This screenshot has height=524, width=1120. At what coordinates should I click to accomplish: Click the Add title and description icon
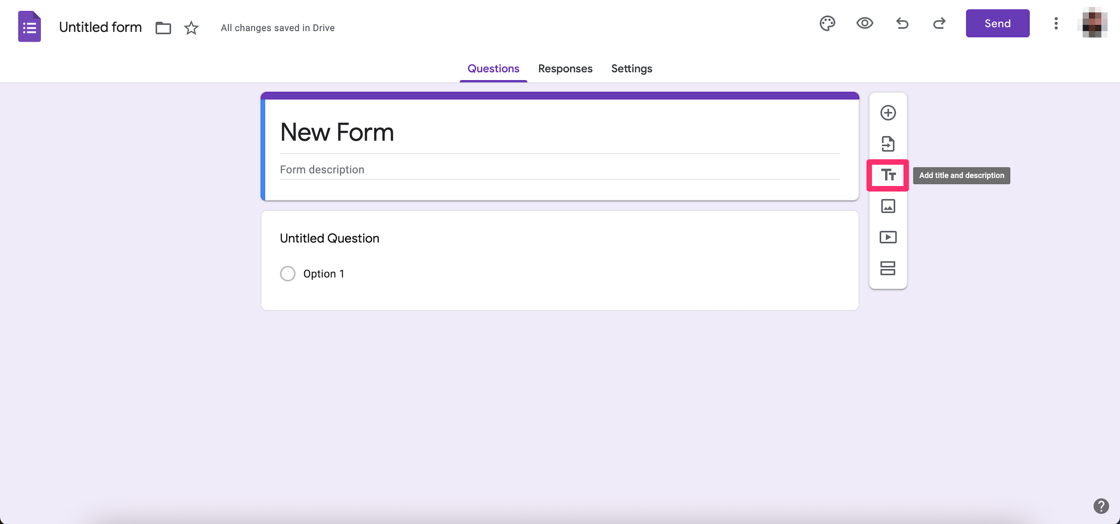click(x=888, y=175)
